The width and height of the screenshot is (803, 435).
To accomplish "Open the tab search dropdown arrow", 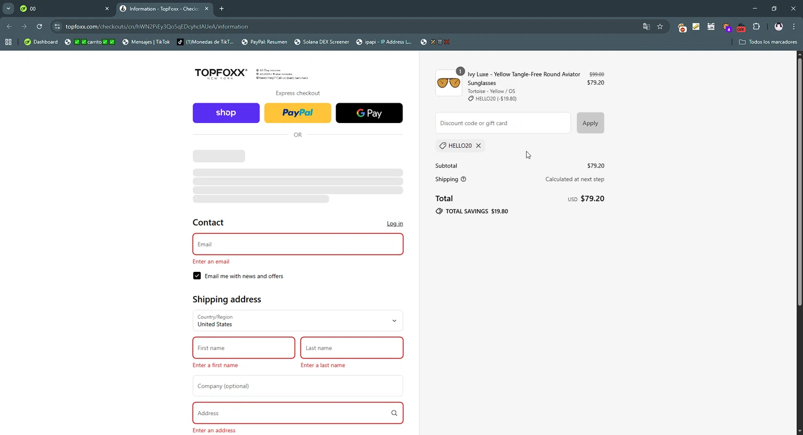I will pos(8,9).
